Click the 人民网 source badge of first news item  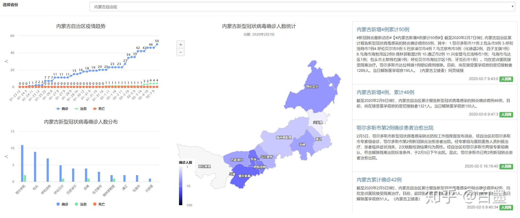pyautogui.click(x=506, y=79)
